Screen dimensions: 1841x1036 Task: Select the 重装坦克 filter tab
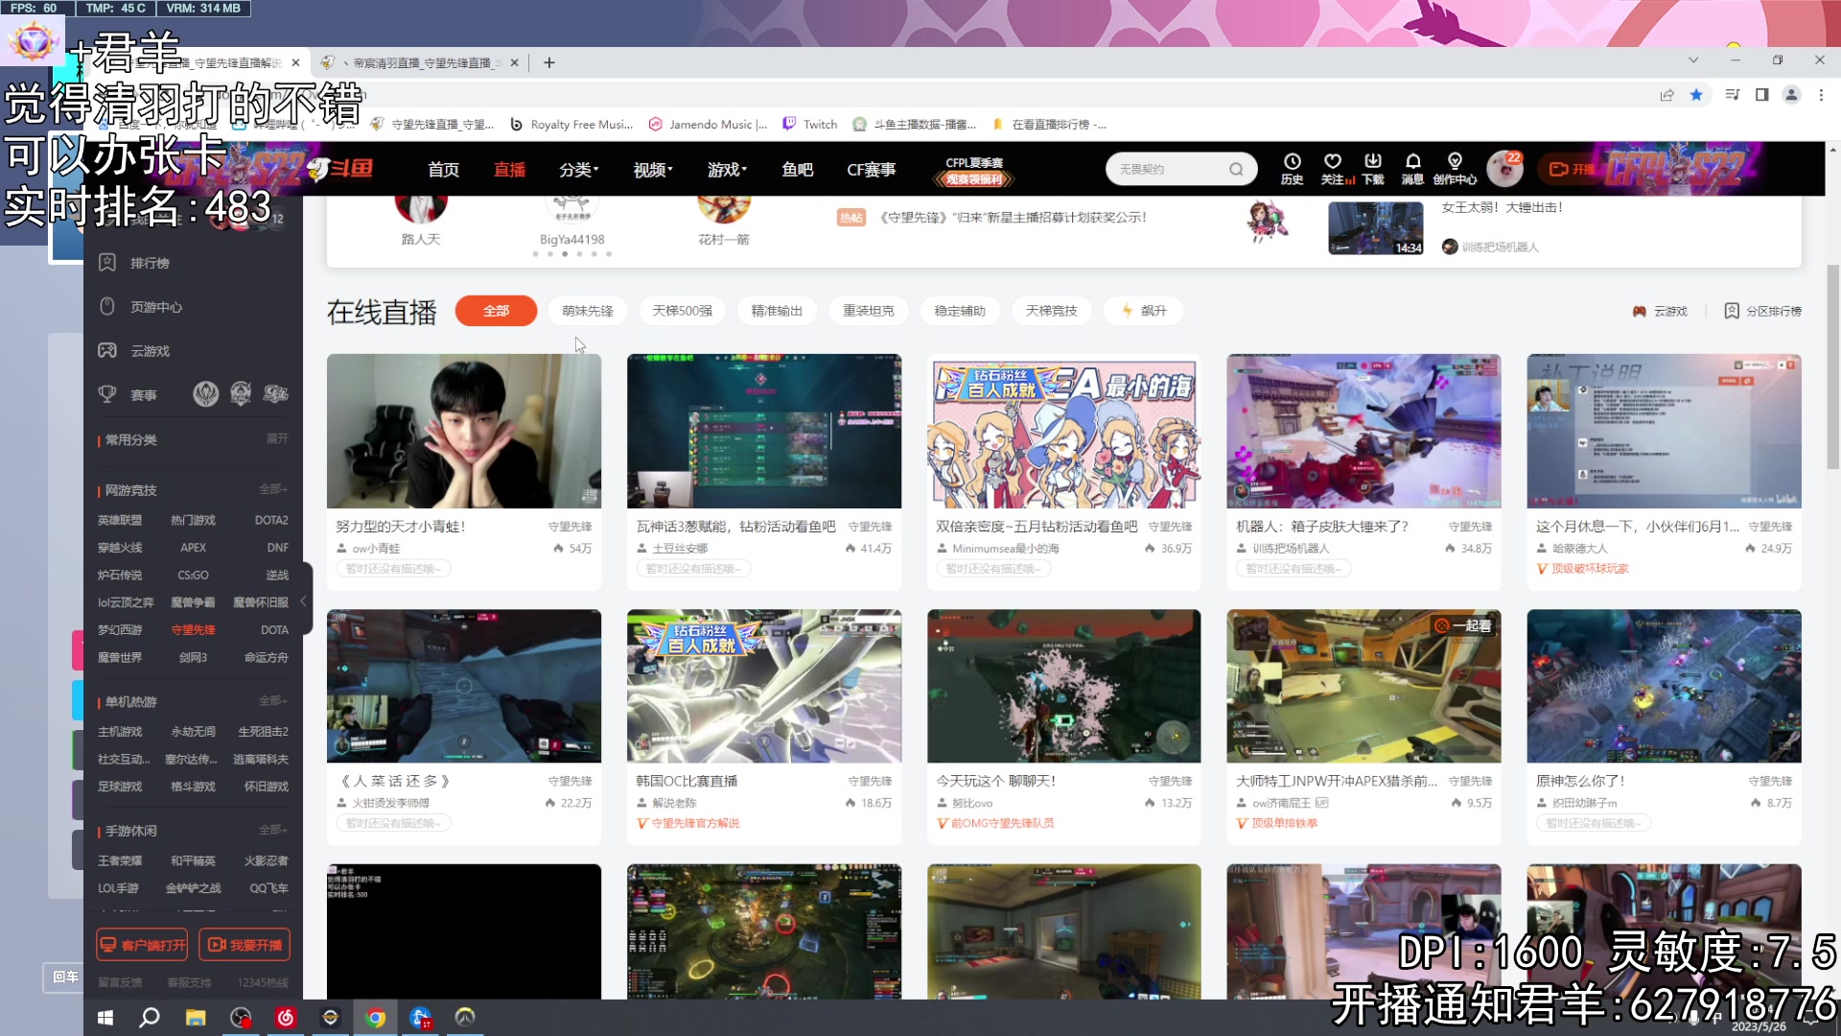[x=868, y=311]
